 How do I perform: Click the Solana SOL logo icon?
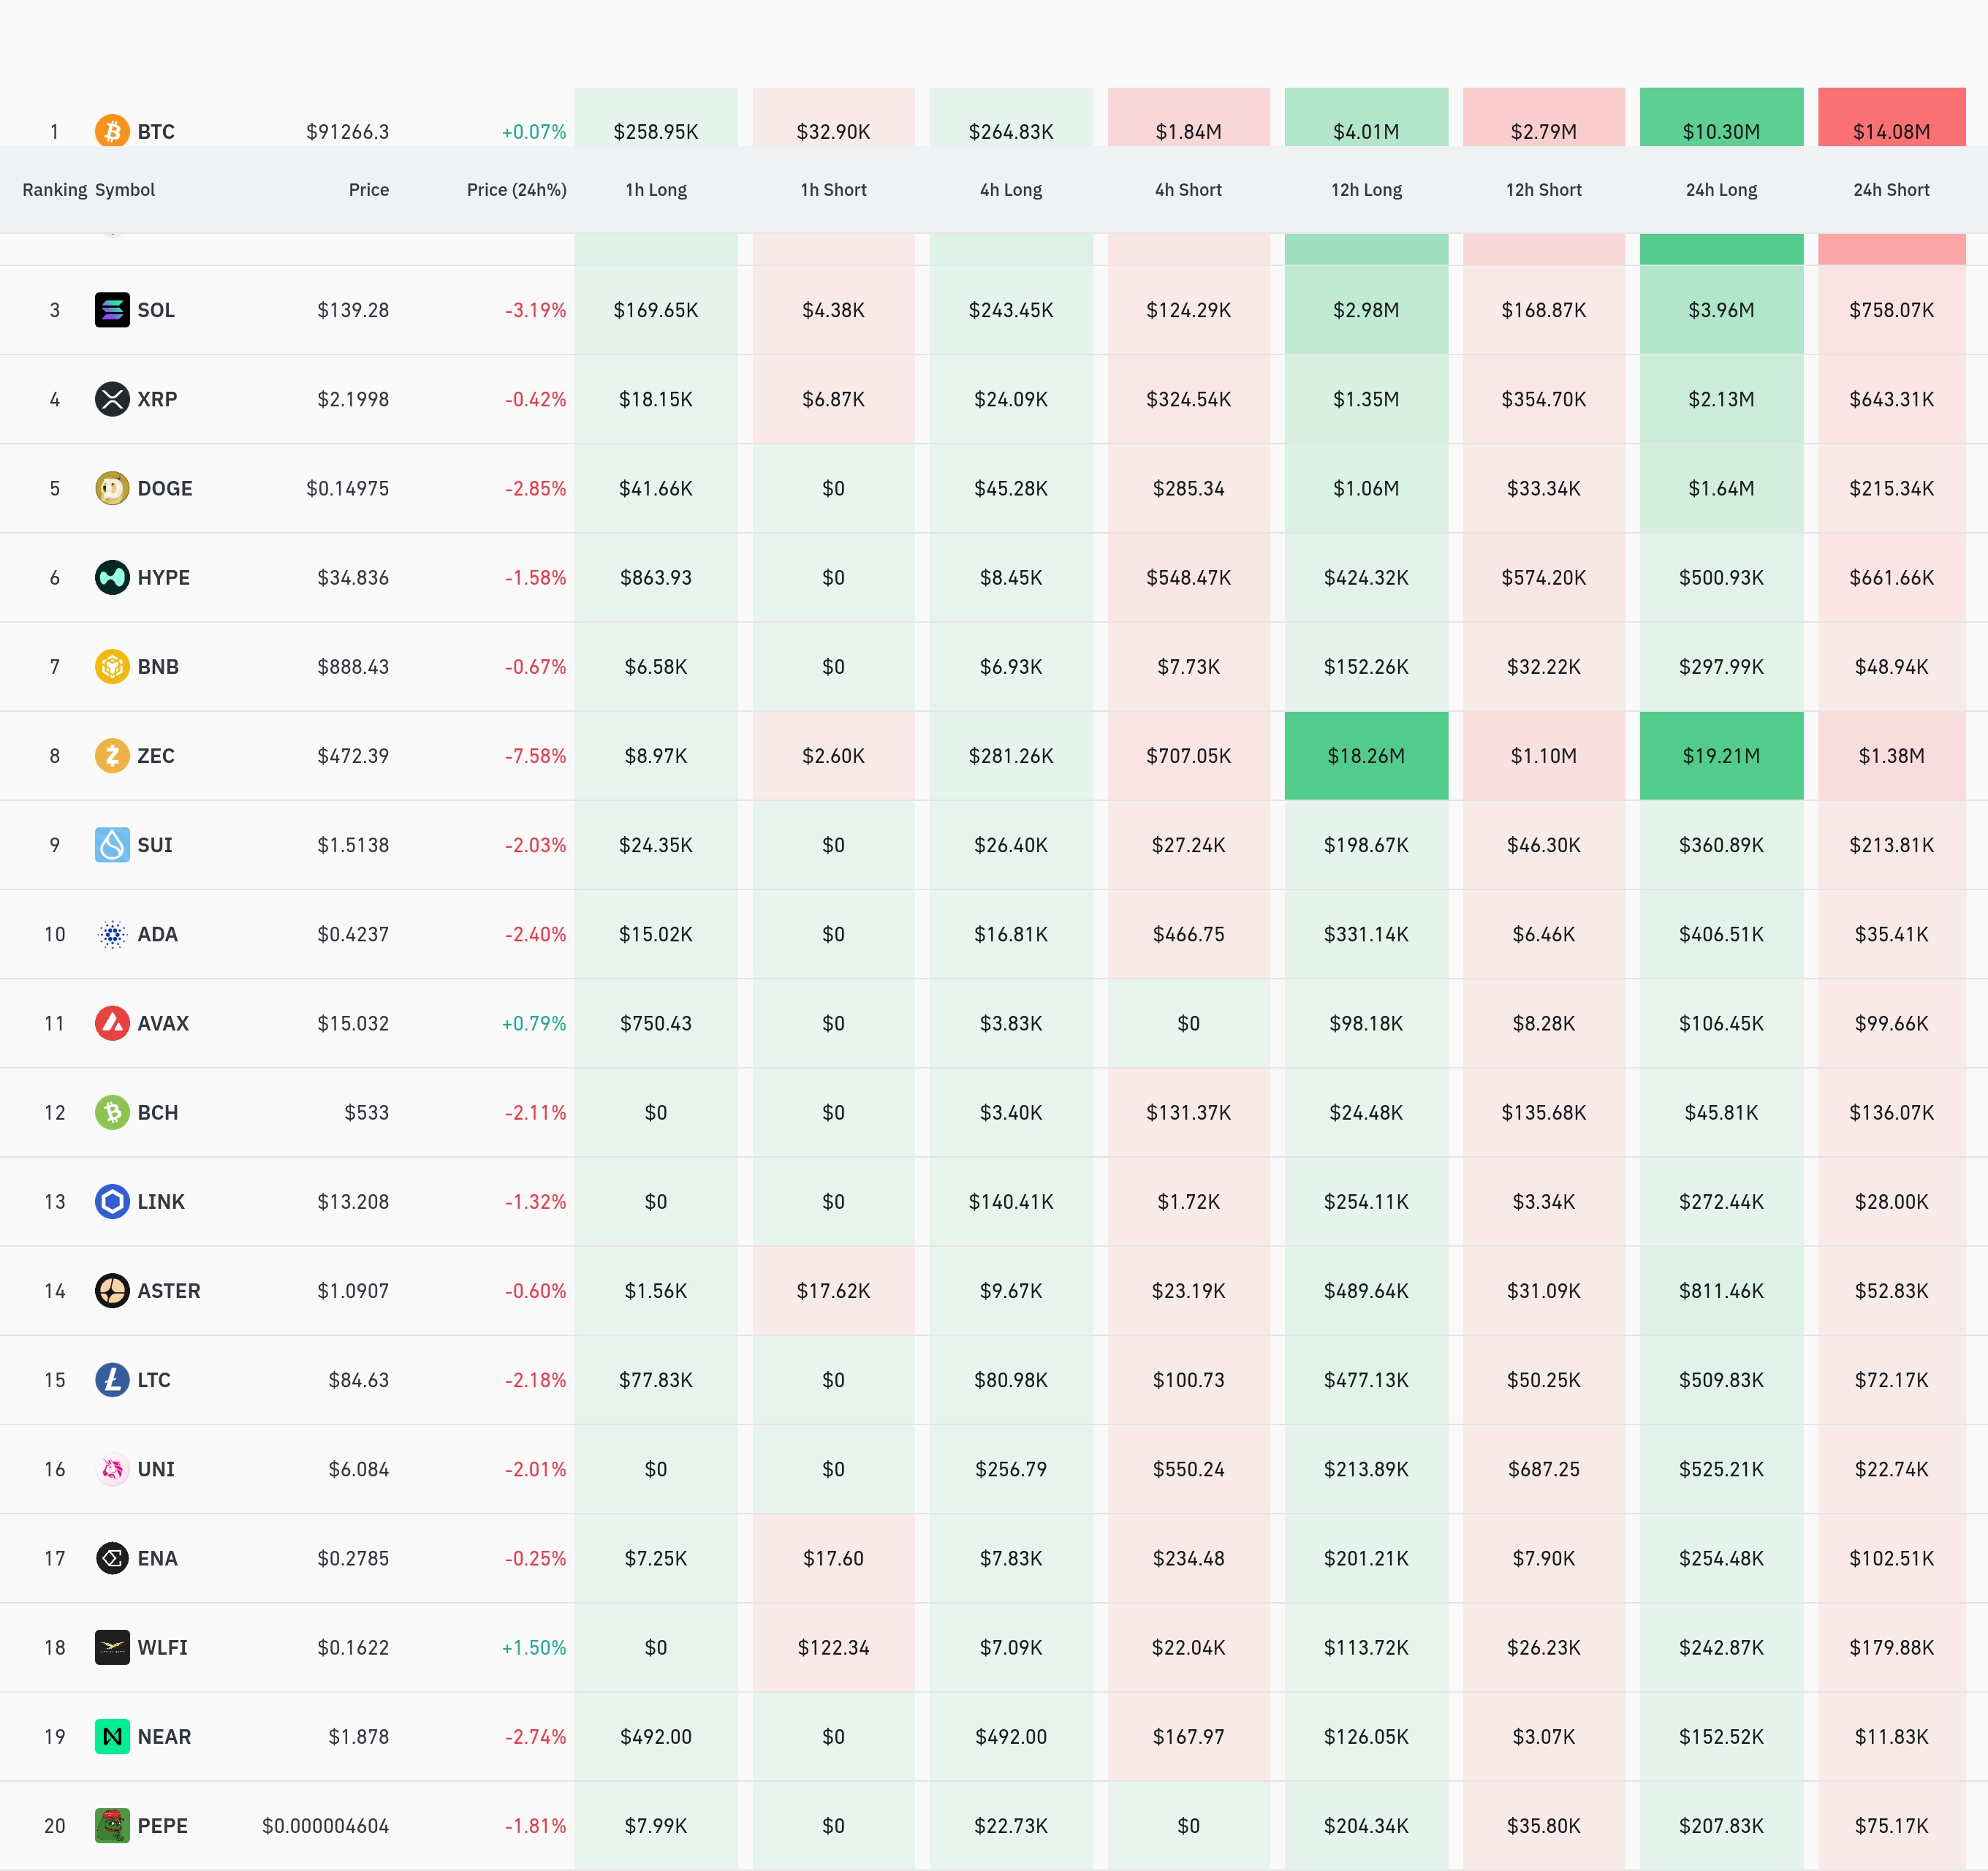tap(112, 310)
